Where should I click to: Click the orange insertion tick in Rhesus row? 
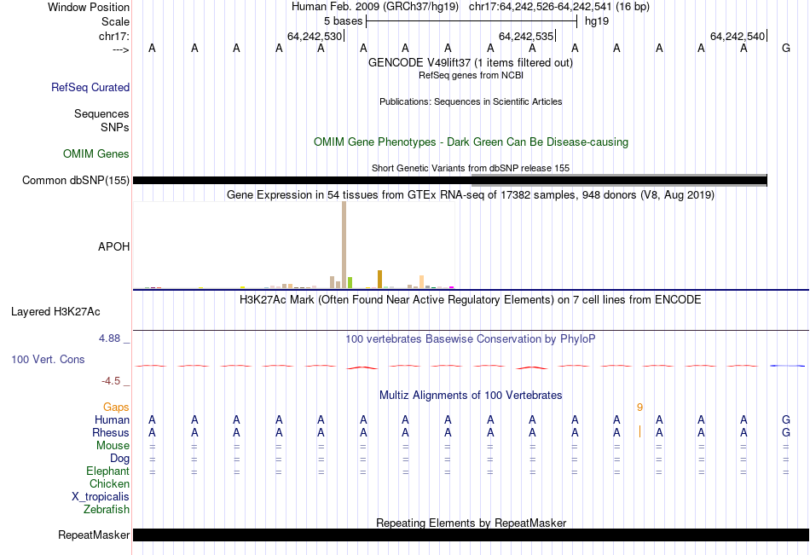point(639,431)
